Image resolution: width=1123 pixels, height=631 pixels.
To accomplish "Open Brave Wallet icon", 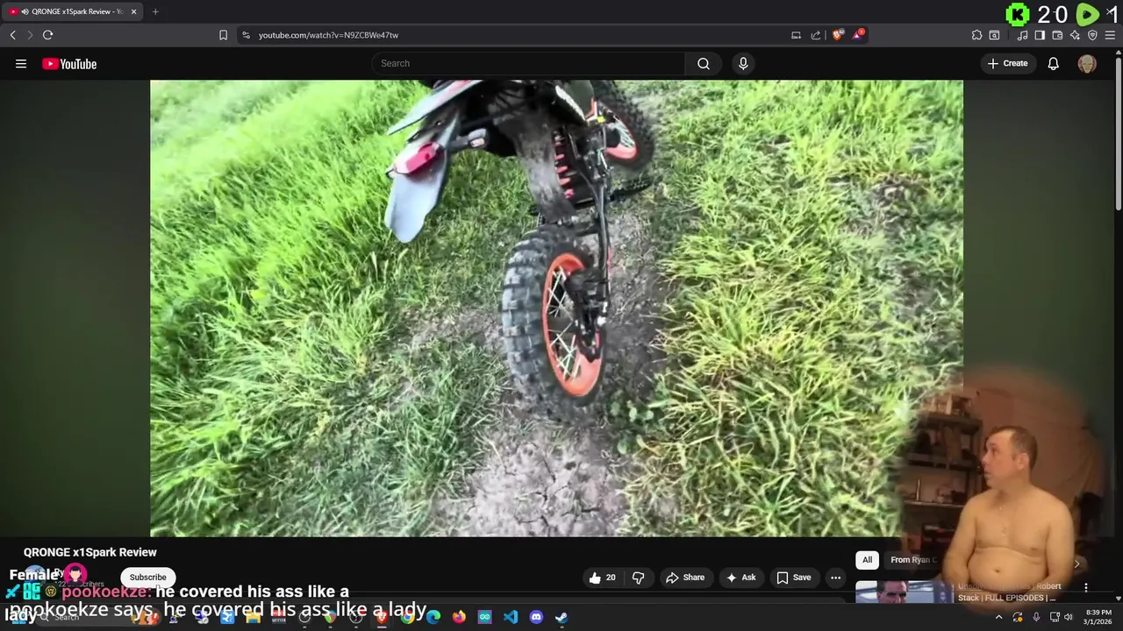I will click(1057, 35).
